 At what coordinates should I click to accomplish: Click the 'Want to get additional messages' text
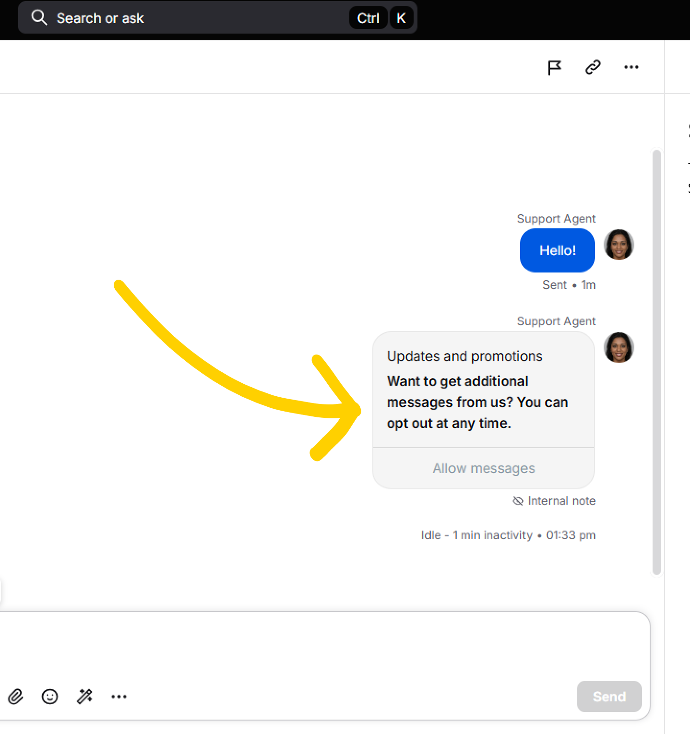[477, 402]
